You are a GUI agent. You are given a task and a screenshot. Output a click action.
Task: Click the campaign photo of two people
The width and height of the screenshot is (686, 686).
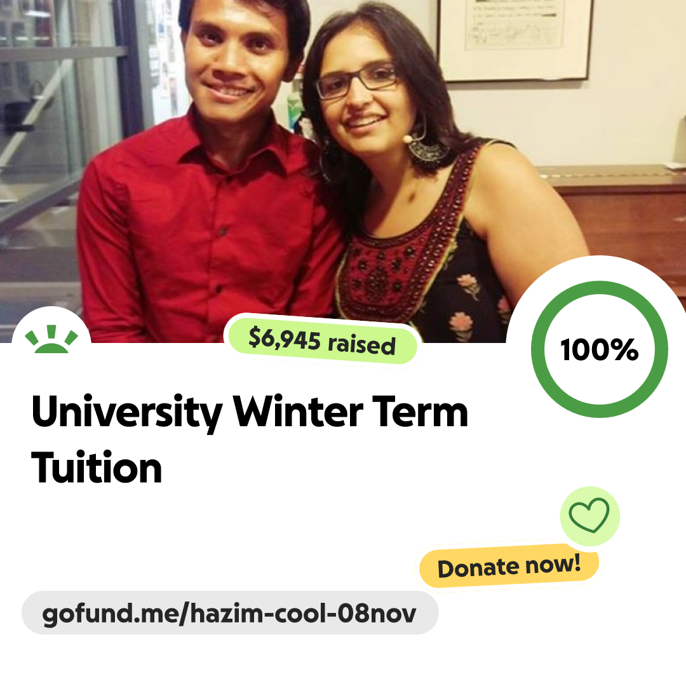[x=343, y=171]
